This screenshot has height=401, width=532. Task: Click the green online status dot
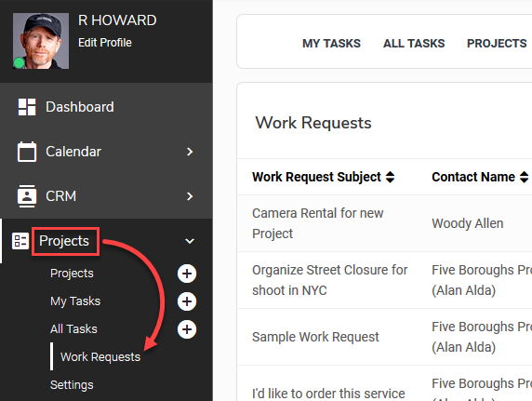point(19,63)
